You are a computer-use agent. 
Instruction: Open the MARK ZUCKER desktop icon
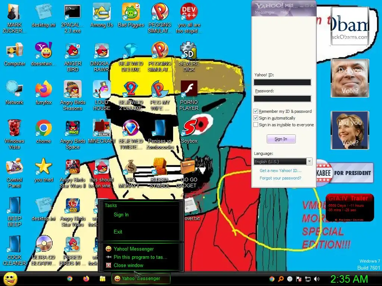(15, 18)
